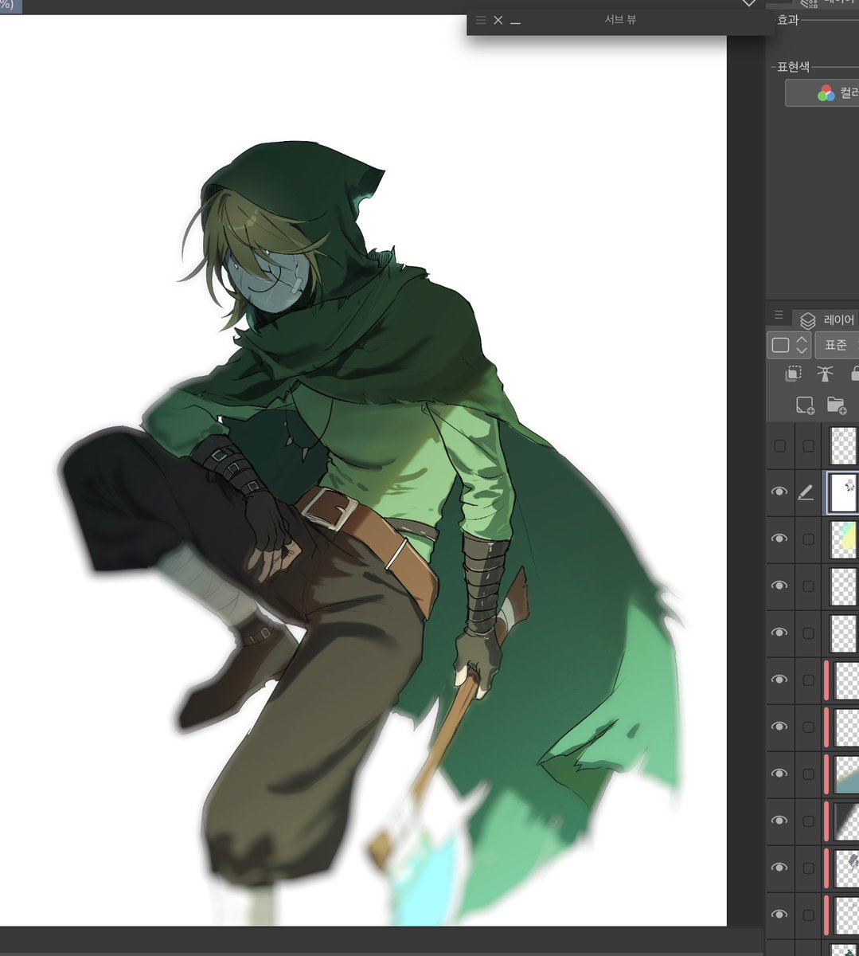Open the 컬러 expression color dropdown
This screenshot has width=859, height=956.
coord(822,93)
